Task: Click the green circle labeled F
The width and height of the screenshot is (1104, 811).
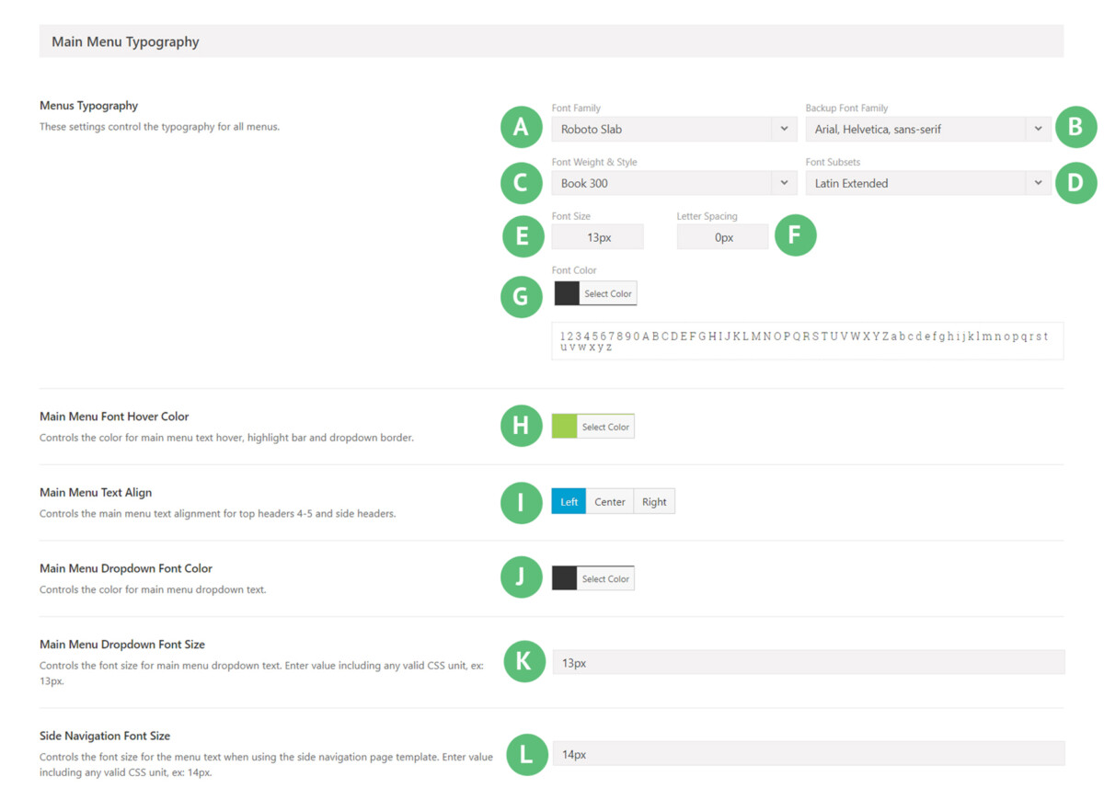Action: click(x=795, y=235)
